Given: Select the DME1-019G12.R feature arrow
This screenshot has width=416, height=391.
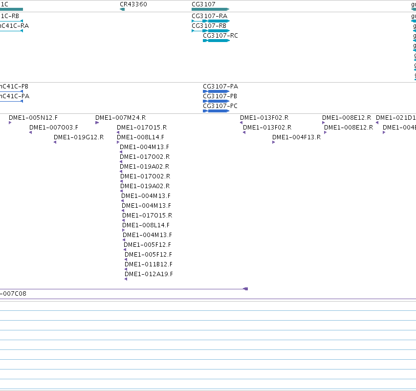Looking at the screenshot, I should 55,142.
